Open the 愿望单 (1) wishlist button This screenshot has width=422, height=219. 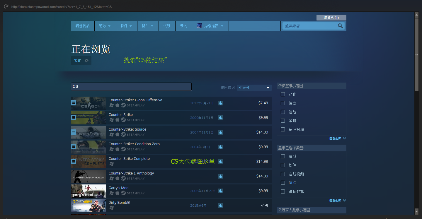(x=331, y=18)
